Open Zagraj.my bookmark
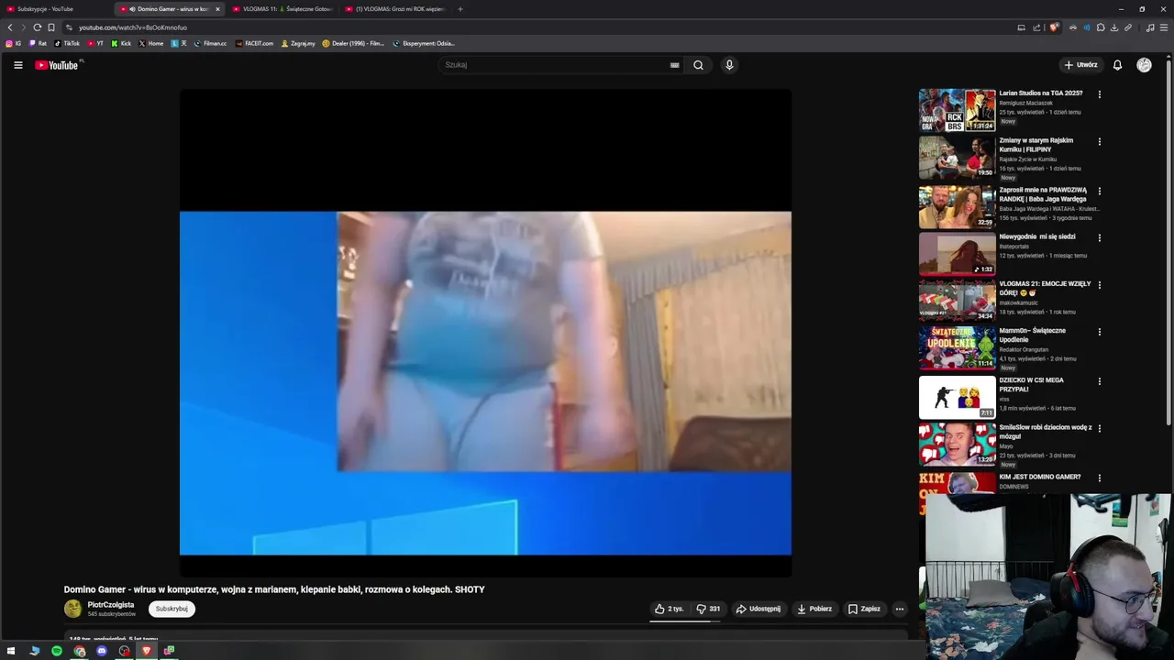 point(298,43)
